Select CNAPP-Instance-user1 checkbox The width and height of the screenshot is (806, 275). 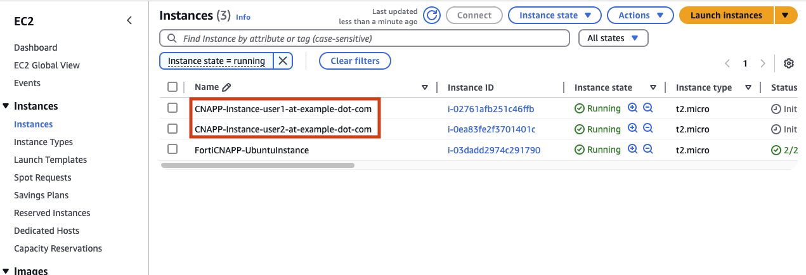172,108
